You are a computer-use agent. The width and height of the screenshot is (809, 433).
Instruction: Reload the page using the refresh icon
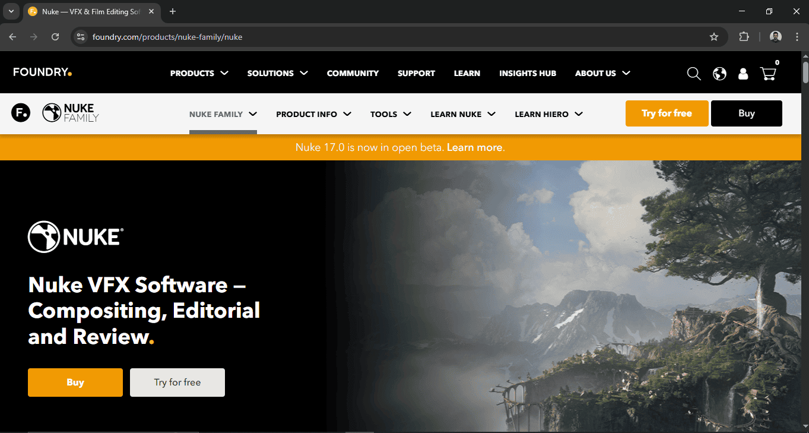click(55, 37)
